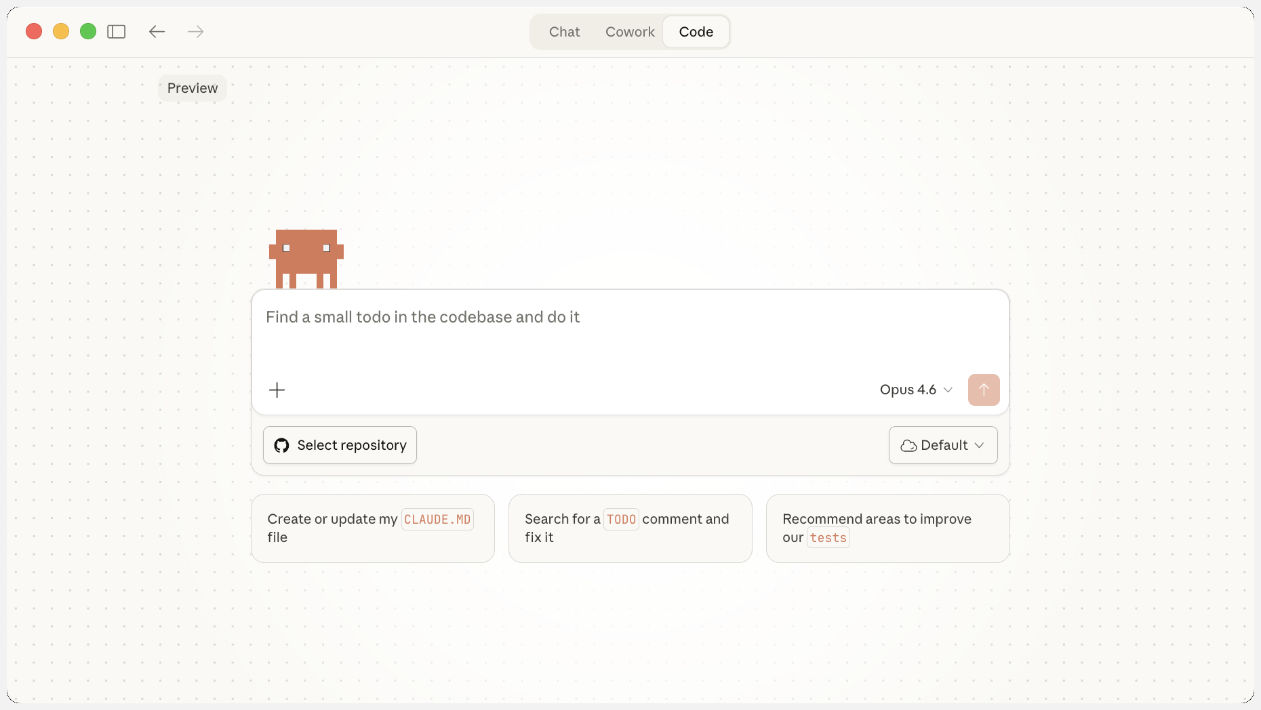Go back with the left arrow

(157, 32)
